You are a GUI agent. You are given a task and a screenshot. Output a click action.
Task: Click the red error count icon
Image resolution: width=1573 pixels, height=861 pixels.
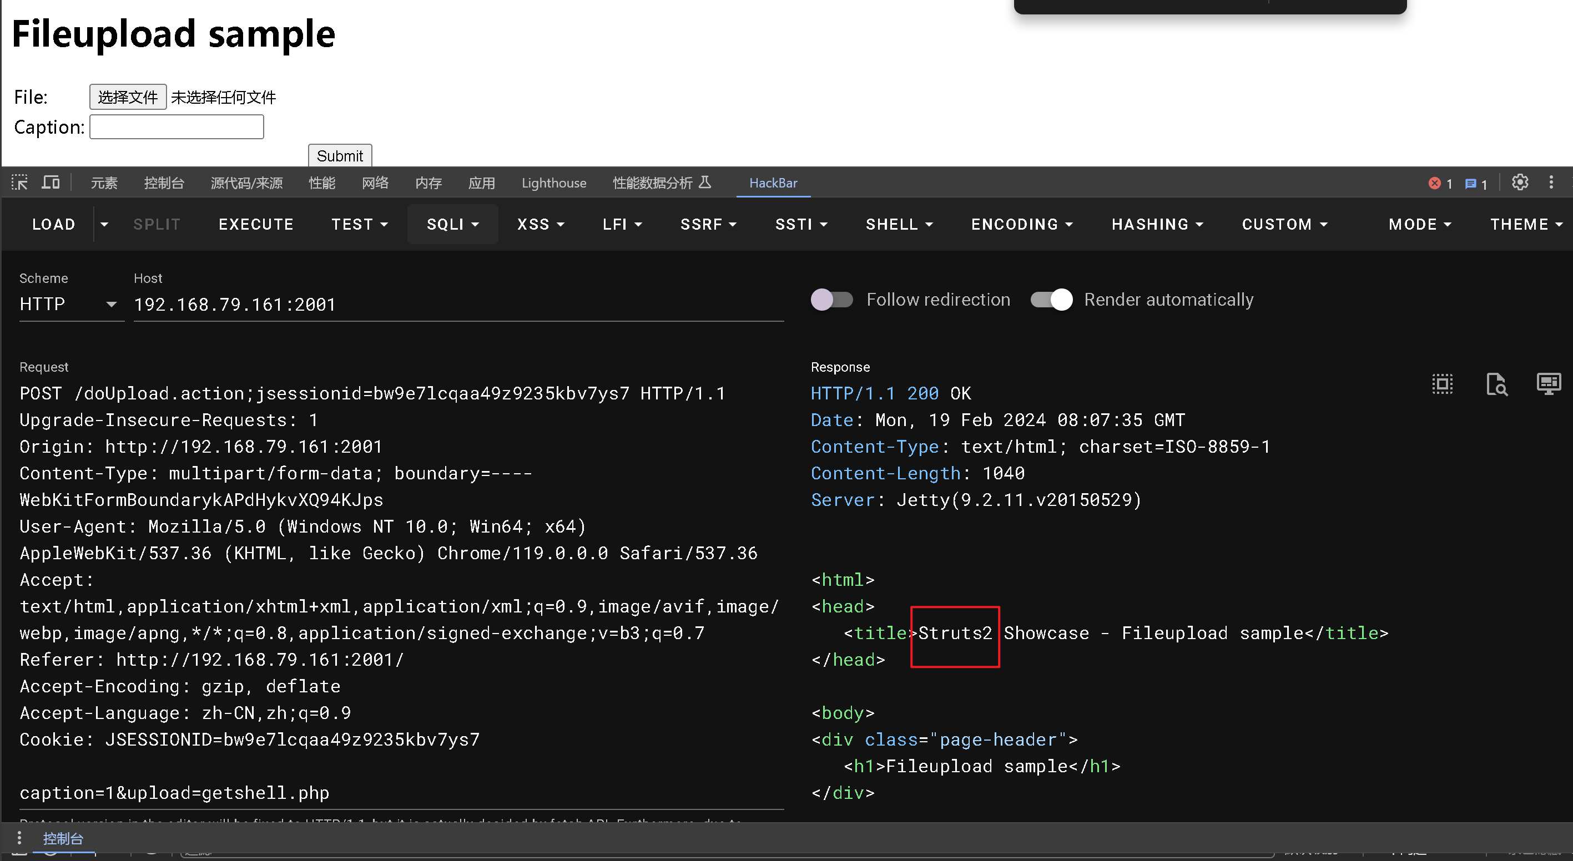pos(1435,183)
